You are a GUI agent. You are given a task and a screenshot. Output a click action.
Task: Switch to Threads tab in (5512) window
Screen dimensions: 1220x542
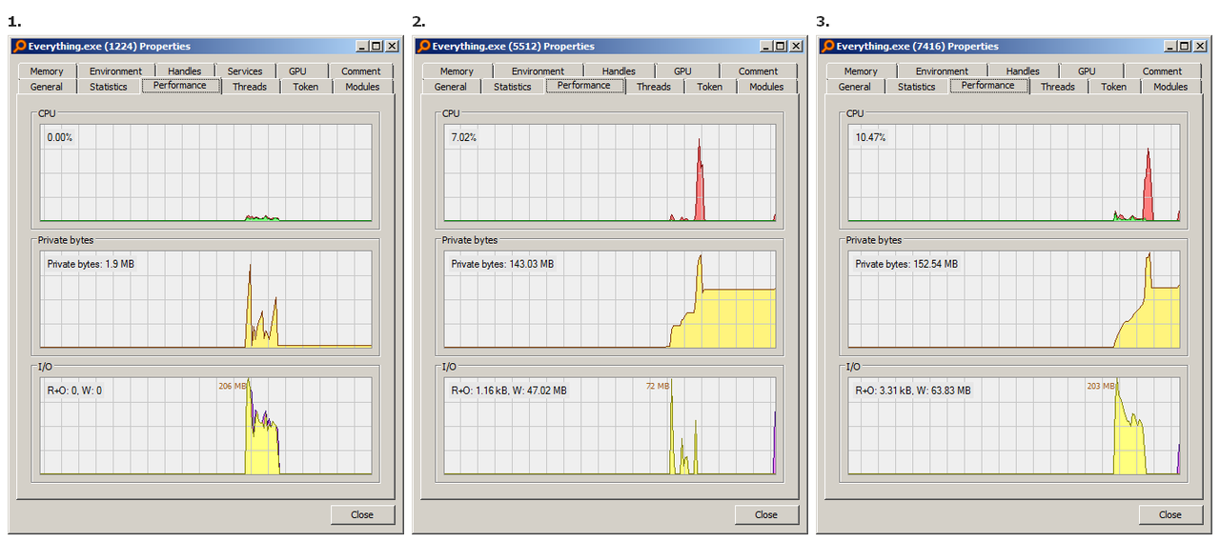(x=654, y=87)
